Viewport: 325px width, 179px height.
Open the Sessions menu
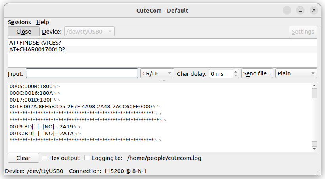[x=19, y=22]
